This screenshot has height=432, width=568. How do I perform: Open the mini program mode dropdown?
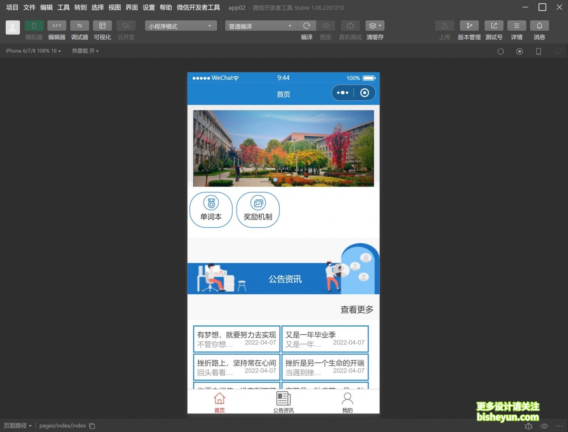click(181, 26)
